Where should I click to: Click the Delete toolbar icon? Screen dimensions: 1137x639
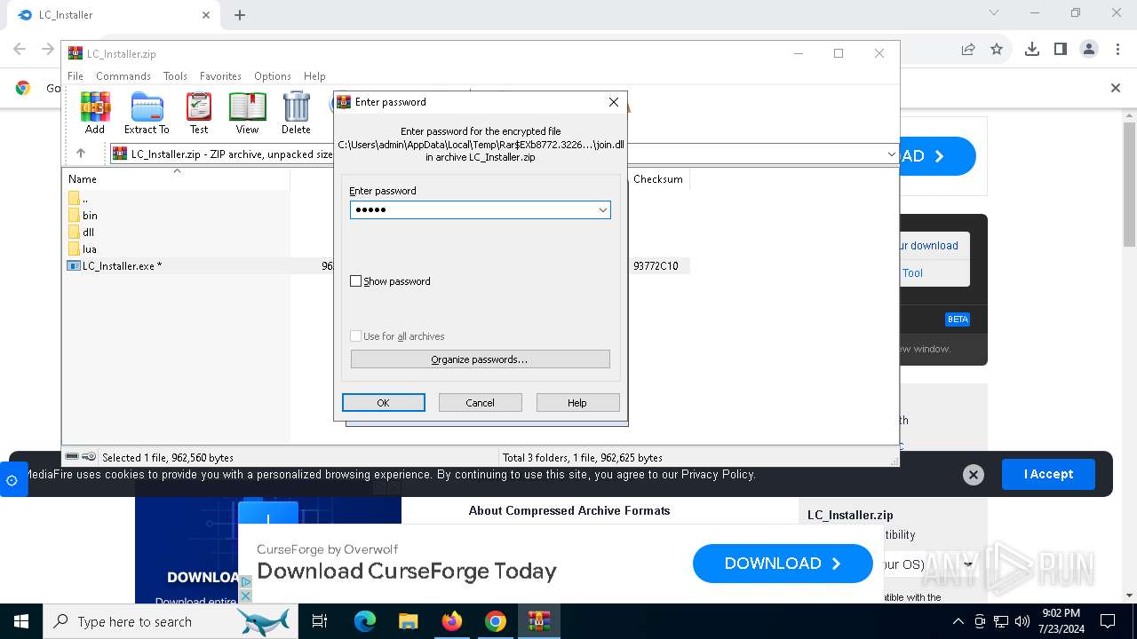(296, 114)
